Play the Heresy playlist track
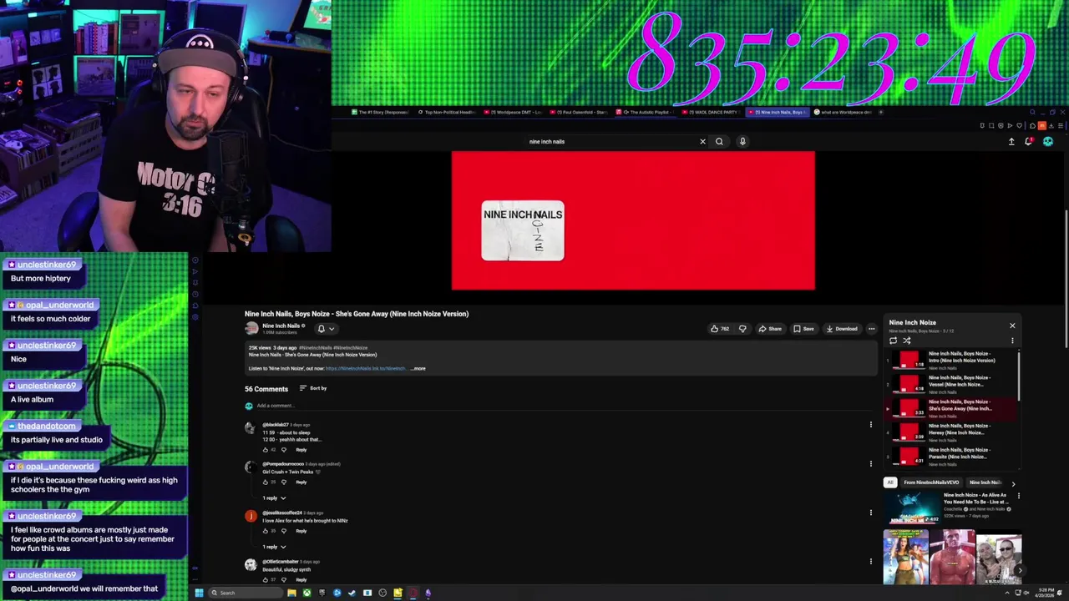Viewport: 1069px width, 601px height. [952, 432]
